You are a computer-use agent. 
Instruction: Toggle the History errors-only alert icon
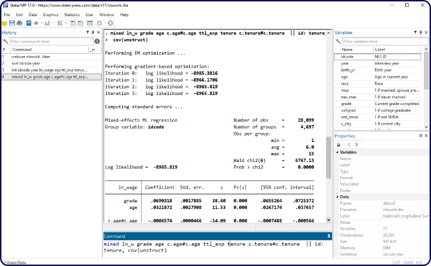97,41
